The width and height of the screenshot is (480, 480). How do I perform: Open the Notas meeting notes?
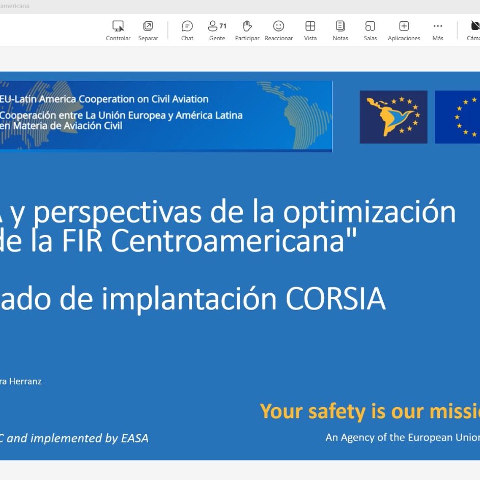coord(341,26)
